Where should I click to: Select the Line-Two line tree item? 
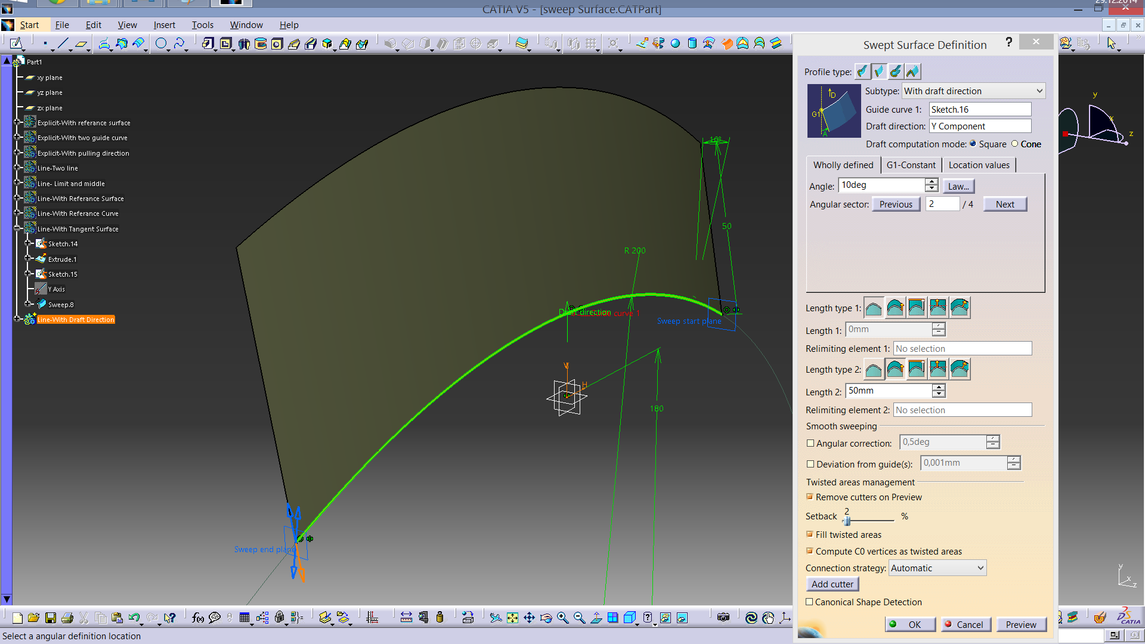[x=57, y=168]
